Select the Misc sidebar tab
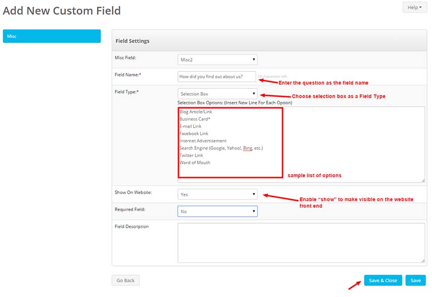The height and width of the screenshot is (297, 432). (52, 36)
